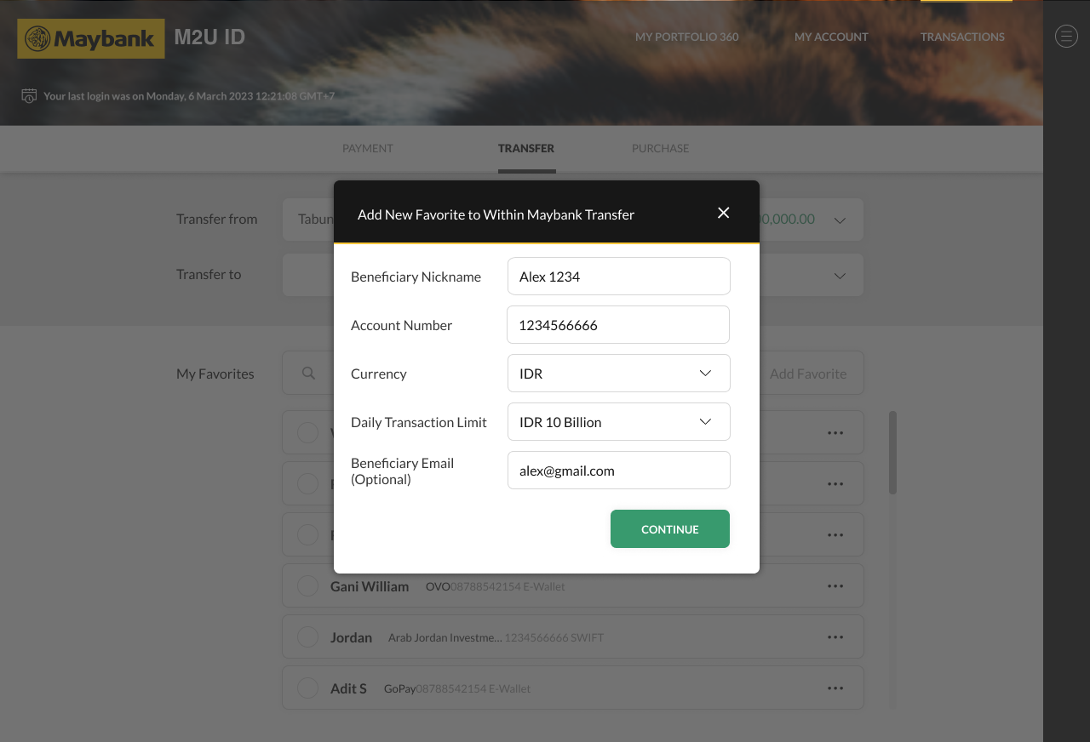Expand the Daily Transaction Limit dropdown
The height and width of the screenshot is (742, 1090).
(x=704, y=422)
